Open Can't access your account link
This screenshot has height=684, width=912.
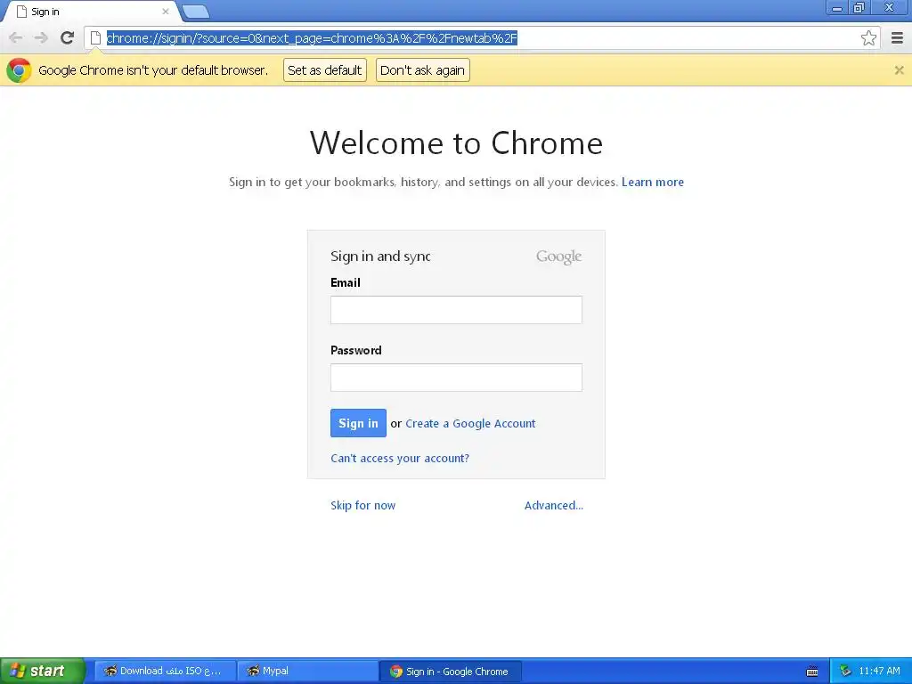400,459
